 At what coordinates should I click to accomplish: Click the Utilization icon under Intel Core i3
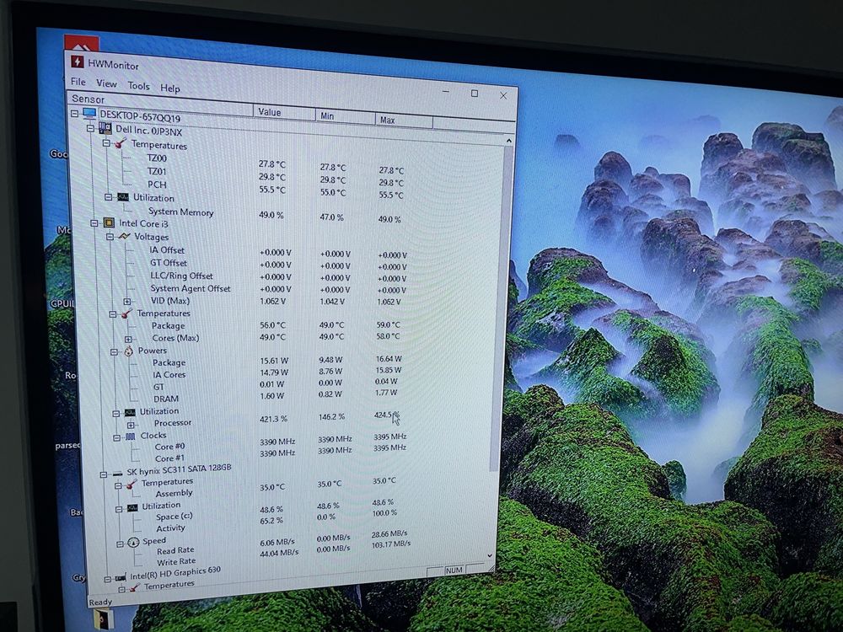(130, 413)
